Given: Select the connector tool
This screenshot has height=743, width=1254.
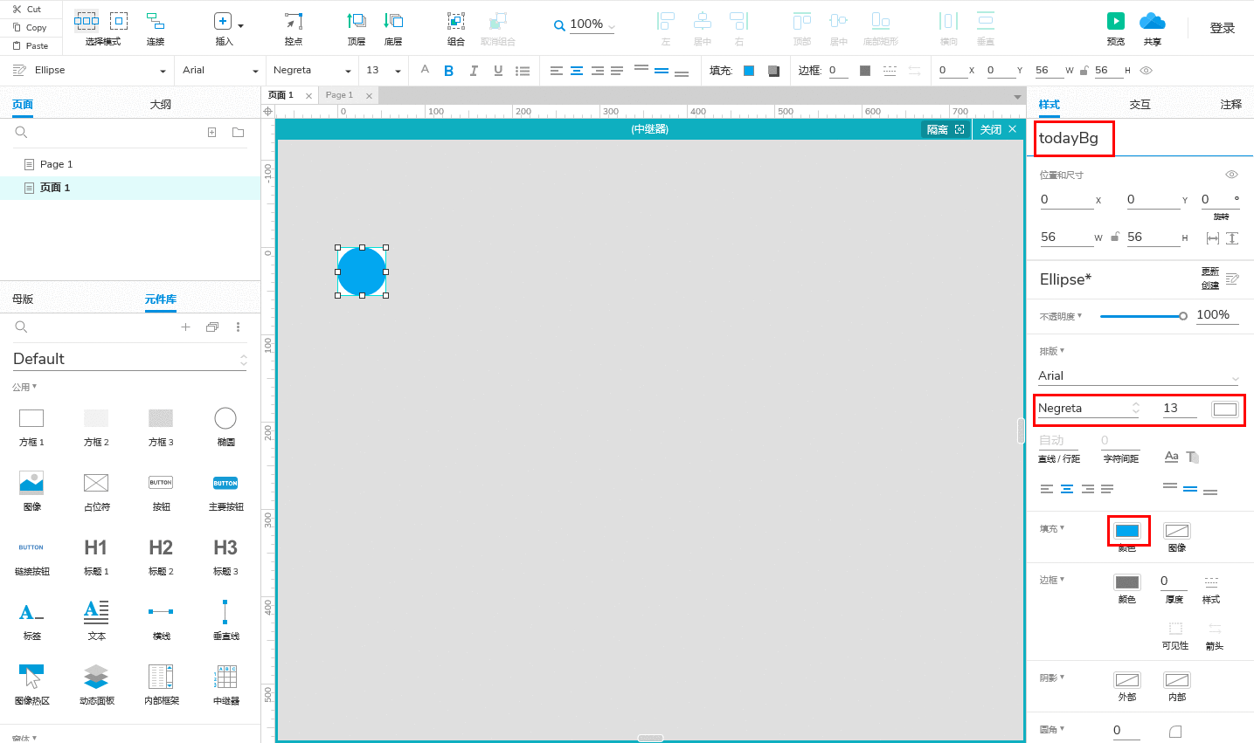Looking at the screenshot, I should pyautogui.click(x=156, y=28).
